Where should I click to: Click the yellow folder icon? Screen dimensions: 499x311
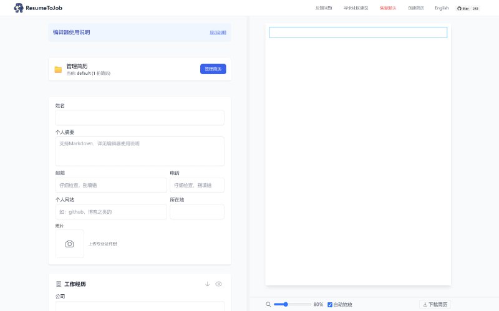pos(58,69)
